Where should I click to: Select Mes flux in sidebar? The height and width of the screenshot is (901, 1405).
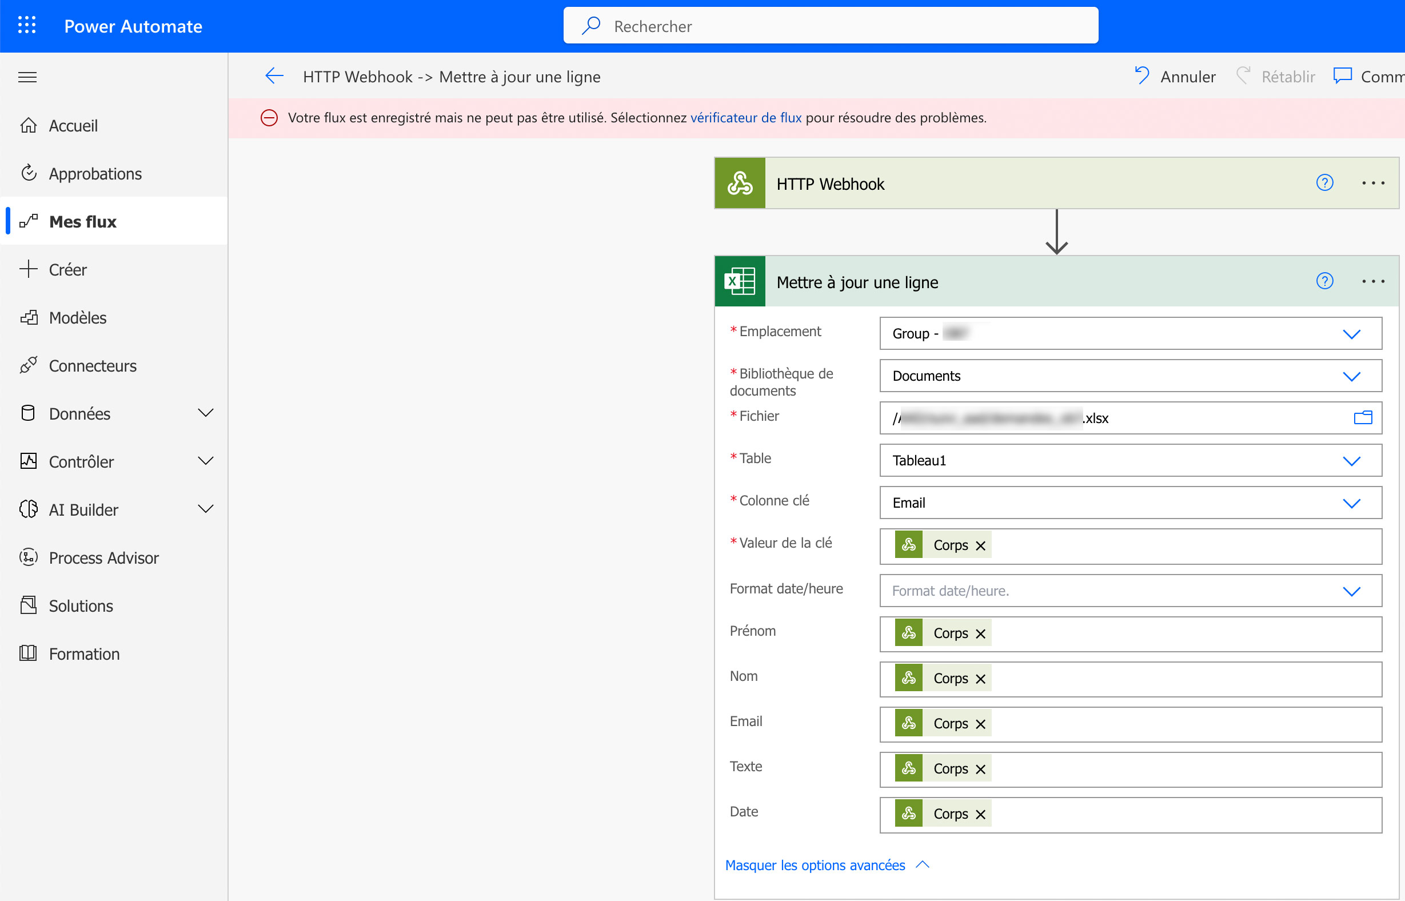click(x=114, y=221)
